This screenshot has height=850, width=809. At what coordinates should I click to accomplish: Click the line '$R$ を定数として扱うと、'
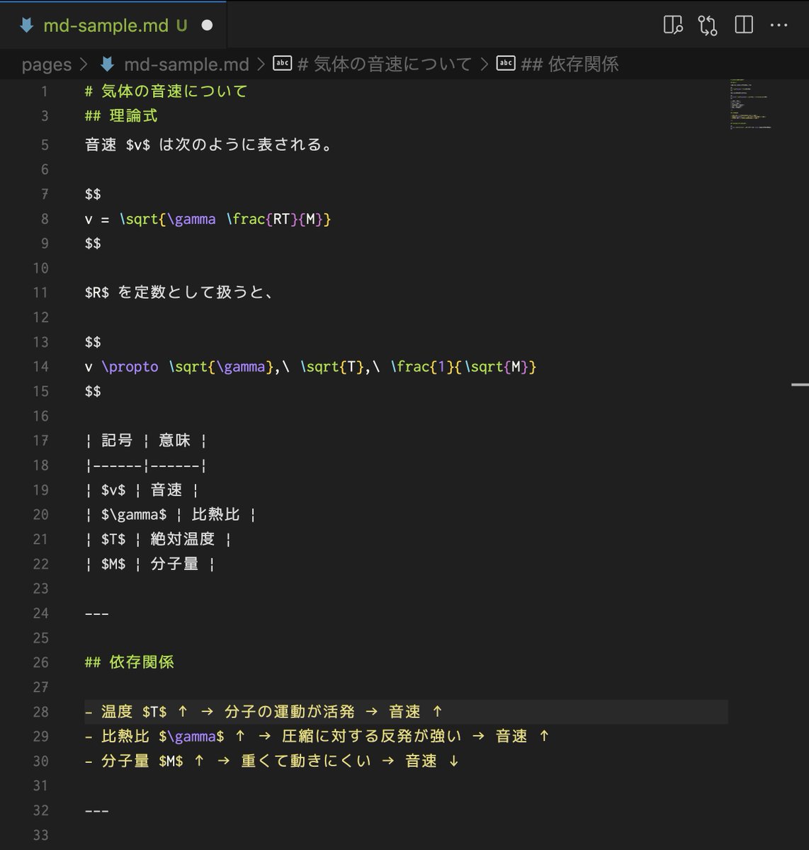(179, 292)
